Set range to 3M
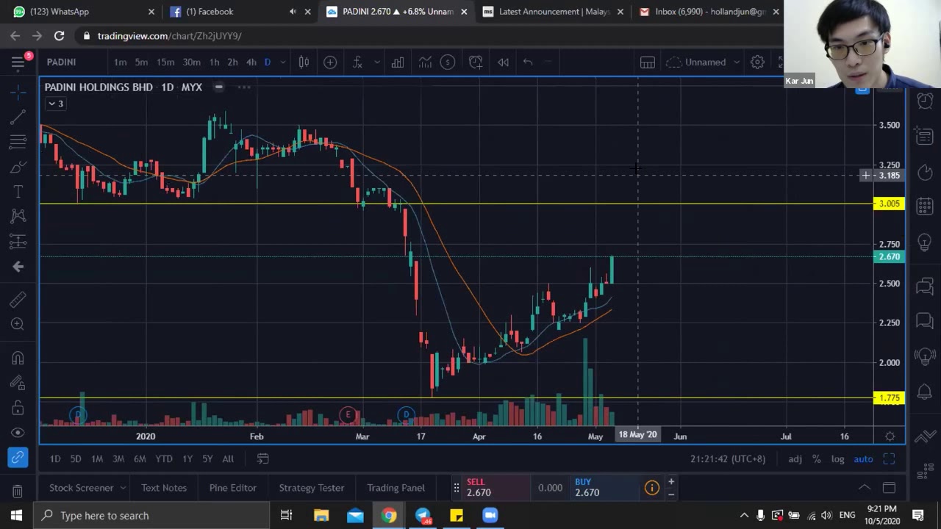The height and width of the screenshot is (529, 941). click(118, 459)
